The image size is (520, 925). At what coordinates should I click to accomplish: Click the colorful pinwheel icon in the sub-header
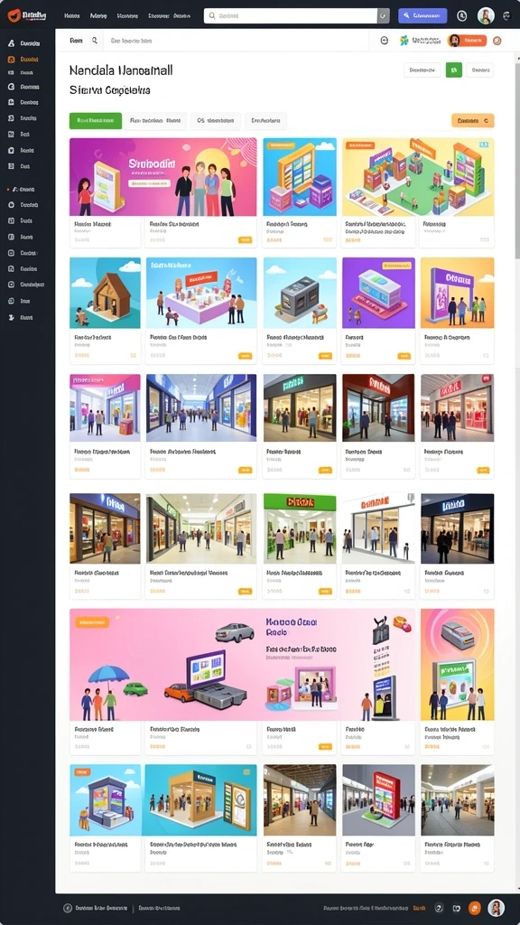[x=404, y=41]
